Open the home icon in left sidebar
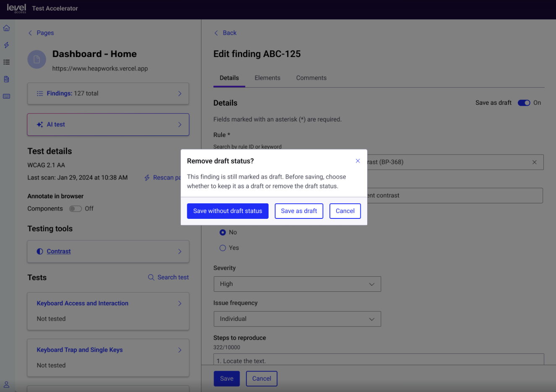556x392 pixels. (x=6, y=28)
